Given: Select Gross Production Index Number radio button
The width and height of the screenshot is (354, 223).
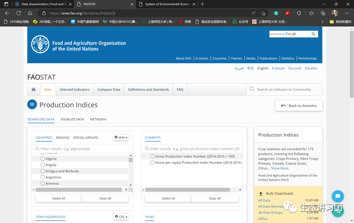Looking at the screenshot, I should [x=152, y=156].
